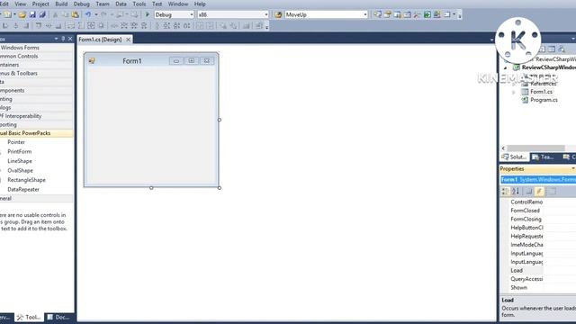Click the Make Same Size layout icon
The width and height of the screenshot is (576, 324).
click(x=91, y=26)
